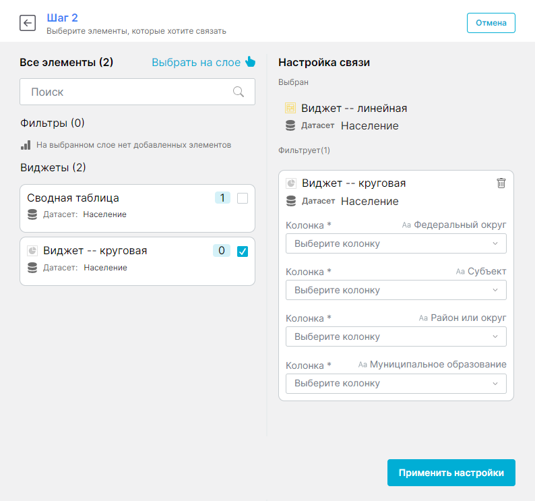Enable the Сводная таблица checkbox
The image size is (535, 501).
(243, 198)
